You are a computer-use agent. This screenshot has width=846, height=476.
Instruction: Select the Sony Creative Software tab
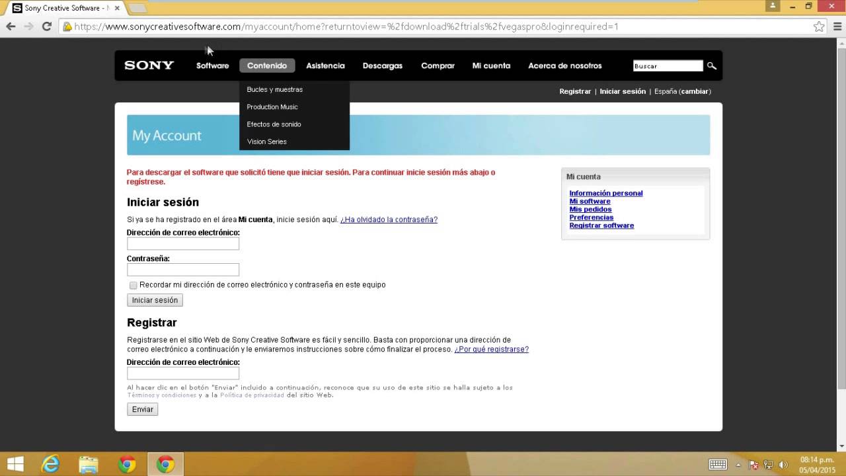pos(66,8)
